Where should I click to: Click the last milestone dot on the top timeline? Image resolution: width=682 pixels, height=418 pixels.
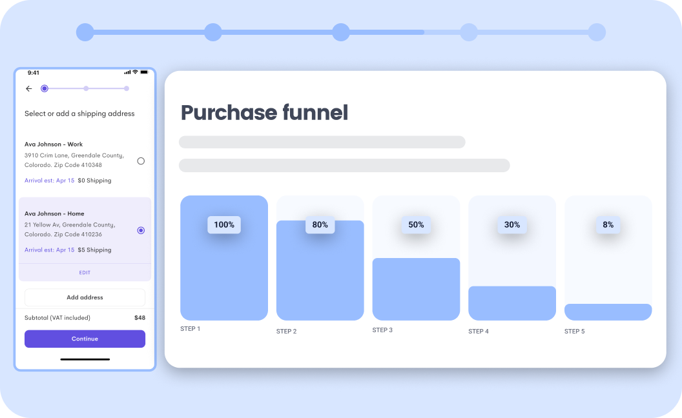(596, 31)
